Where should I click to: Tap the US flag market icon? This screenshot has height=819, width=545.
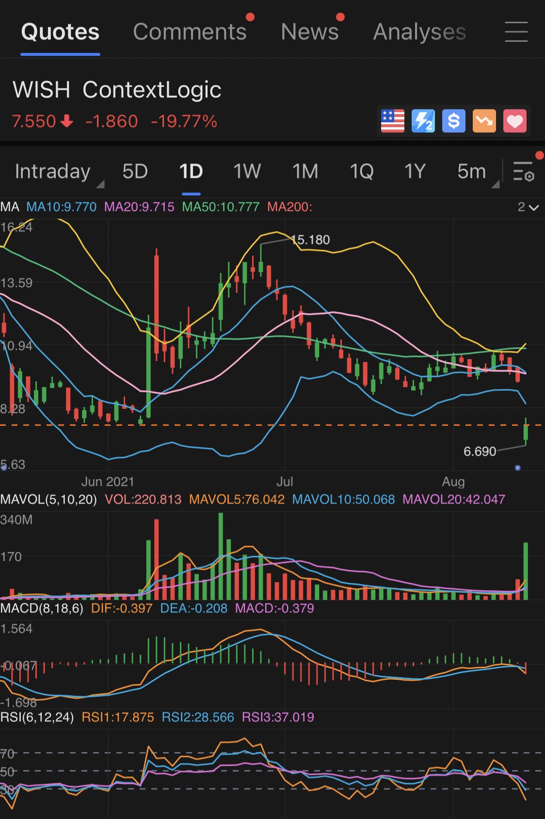pyautogui.click(x=393, y=121)
